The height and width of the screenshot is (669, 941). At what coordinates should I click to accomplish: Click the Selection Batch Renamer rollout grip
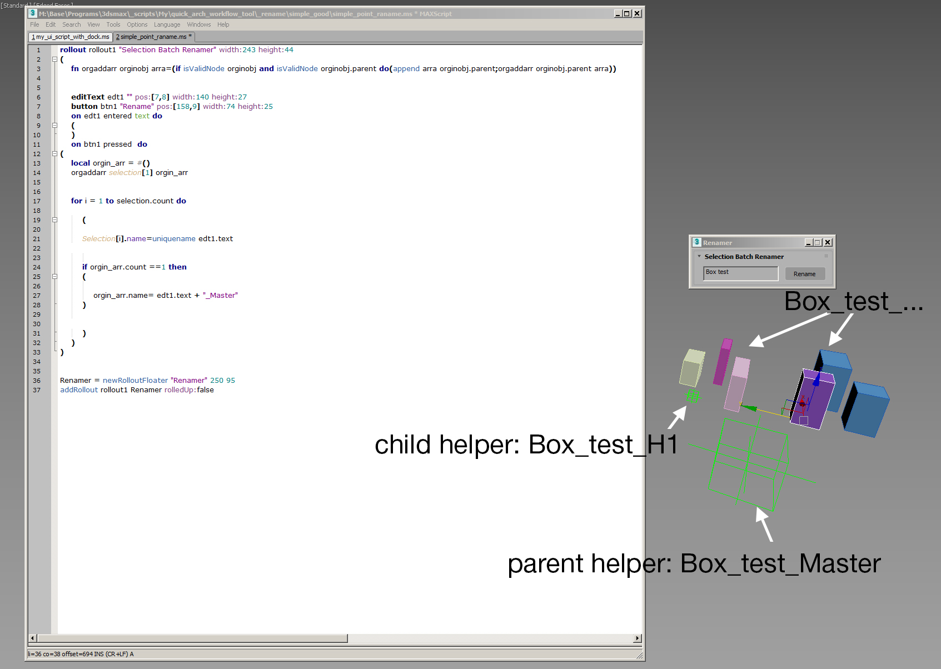click(x=826, y=256)
